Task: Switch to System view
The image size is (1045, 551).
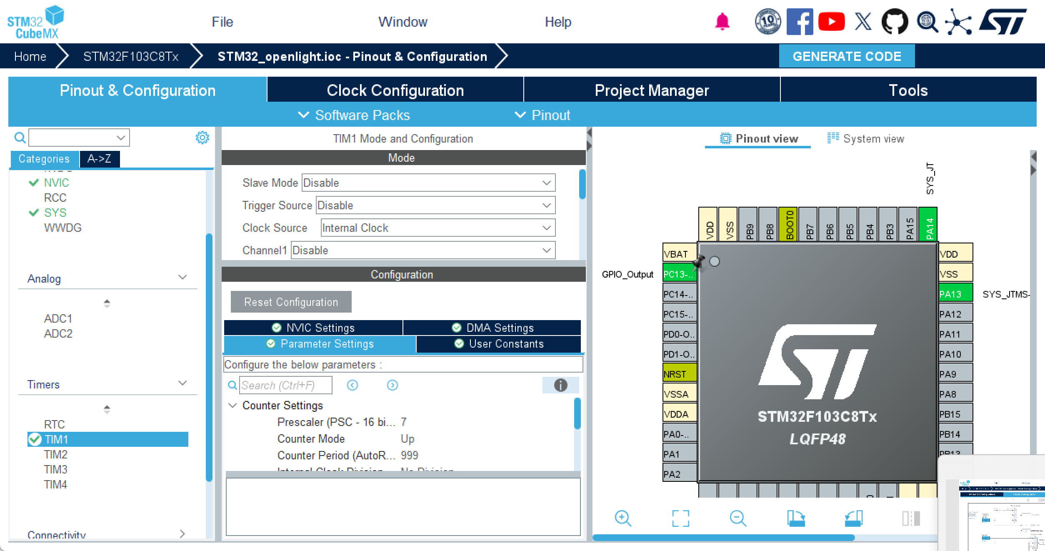Action: coord(865,138)
